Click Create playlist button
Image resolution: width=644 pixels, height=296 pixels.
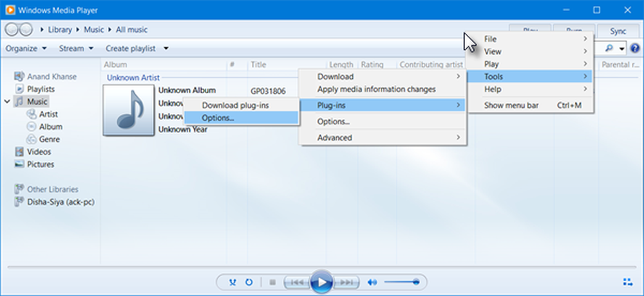pos(131,48)
